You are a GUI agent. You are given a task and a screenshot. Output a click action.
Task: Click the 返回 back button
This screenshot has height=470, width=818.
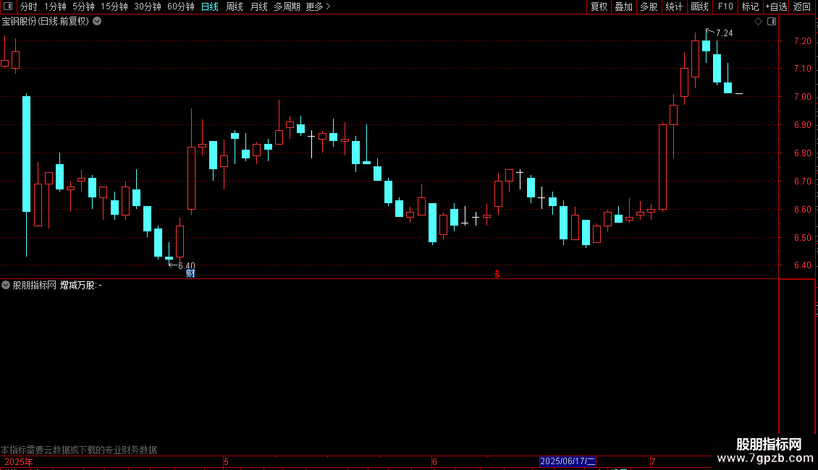tap(802, 7)
